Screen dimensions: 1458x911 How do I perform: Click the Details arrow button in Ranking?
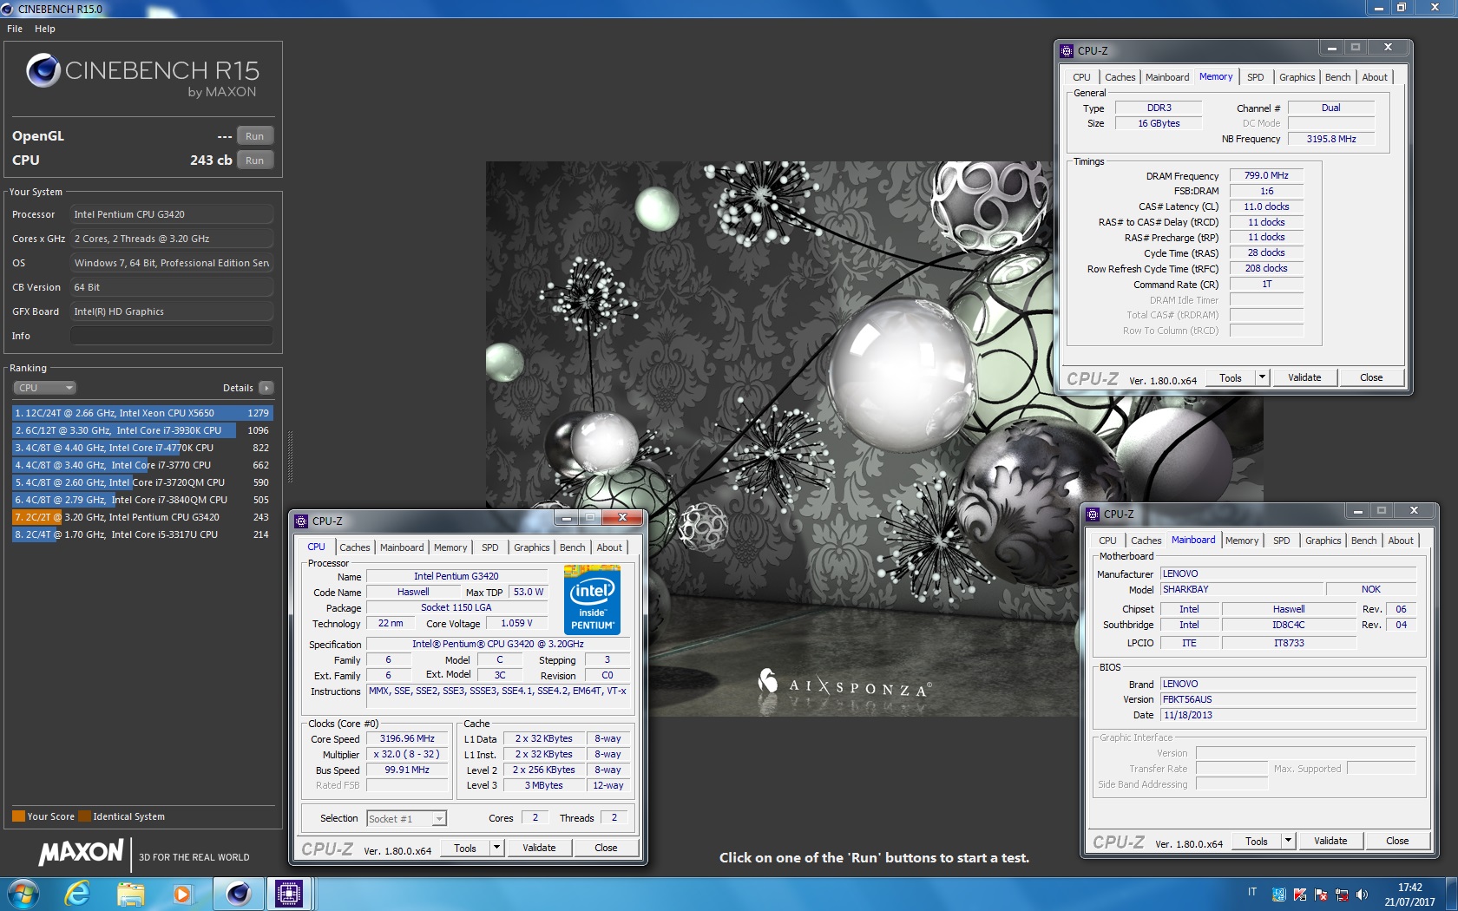point(266,388)
